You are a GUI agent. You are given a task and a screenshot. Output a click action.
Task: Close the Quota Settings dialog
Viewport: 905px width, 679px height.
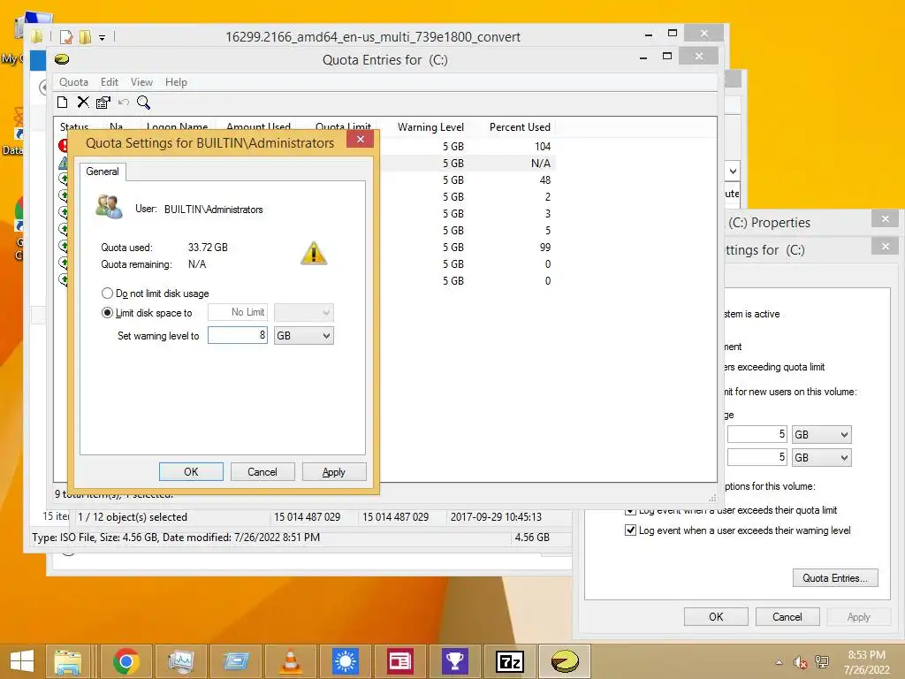pos(361,139)
